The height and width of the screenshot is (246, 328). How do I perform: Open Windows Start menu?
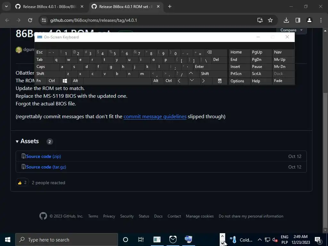click(x=8, y=240)
